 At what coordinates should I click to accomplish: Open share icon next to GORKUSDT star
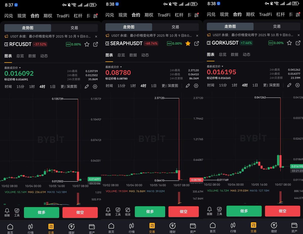point(298,43)
